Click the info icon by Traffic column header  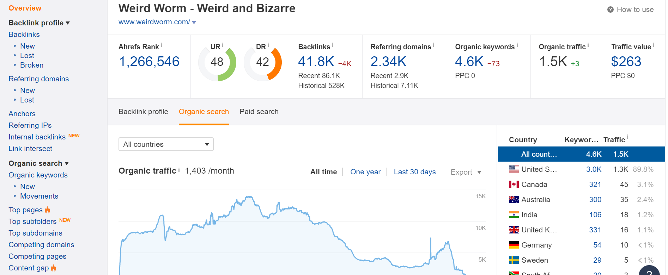[627, 137]
